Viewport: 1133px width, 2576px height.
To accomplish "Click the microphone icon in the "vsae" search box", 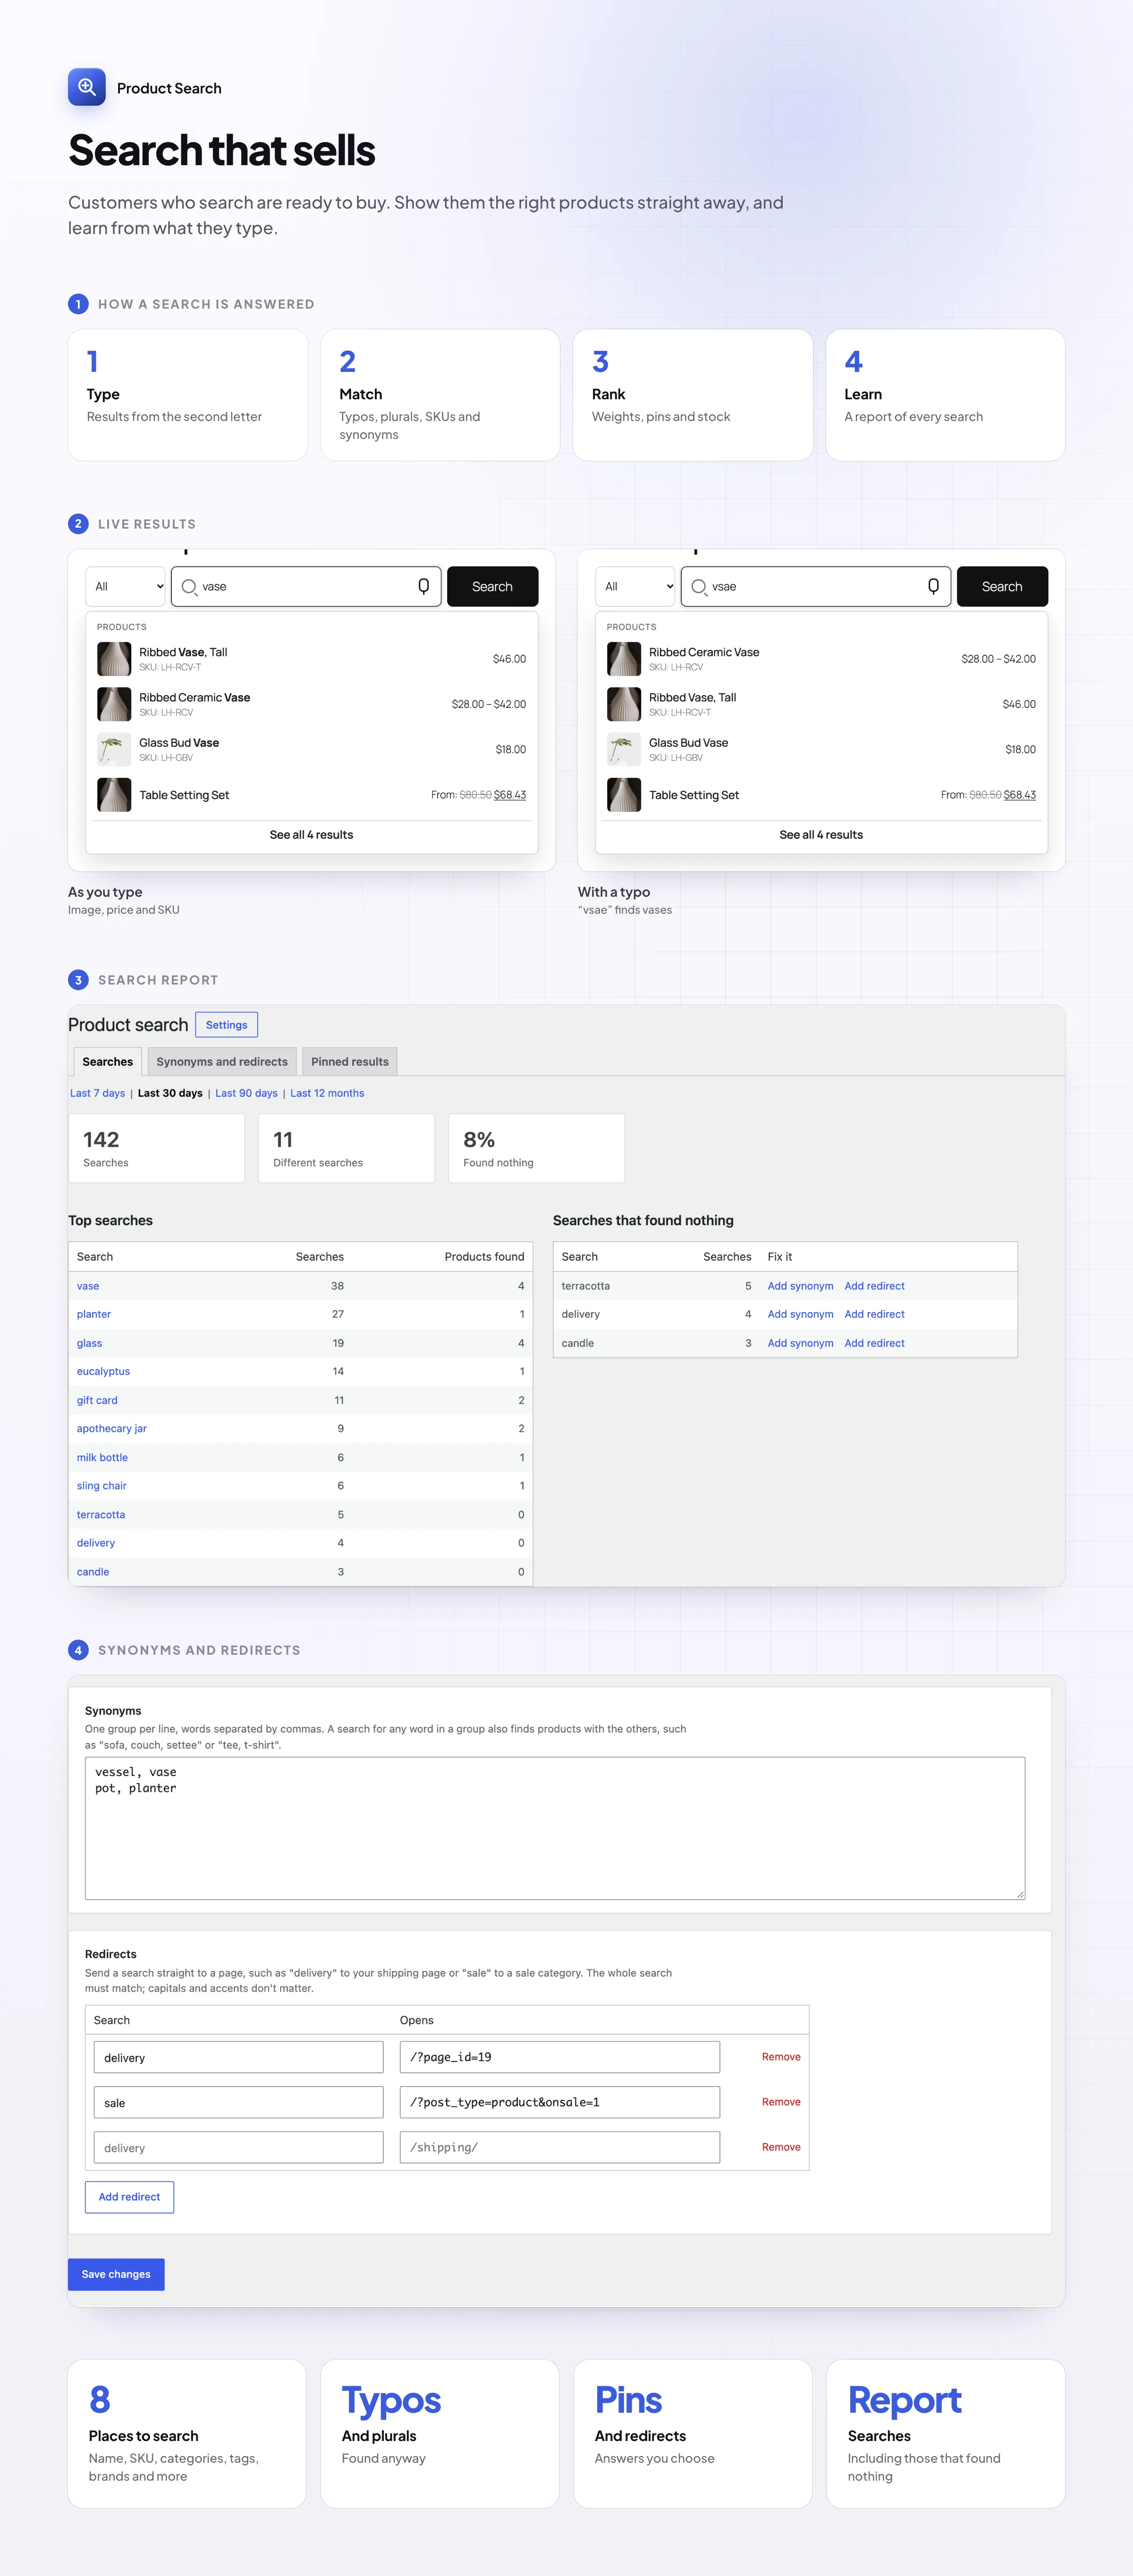I will [933, 586].
